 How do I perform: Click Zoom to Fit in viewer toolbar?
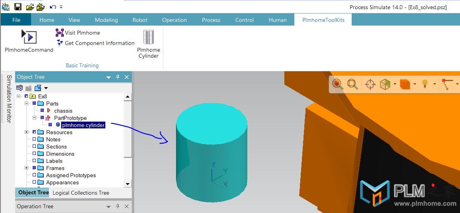[352, 84]
